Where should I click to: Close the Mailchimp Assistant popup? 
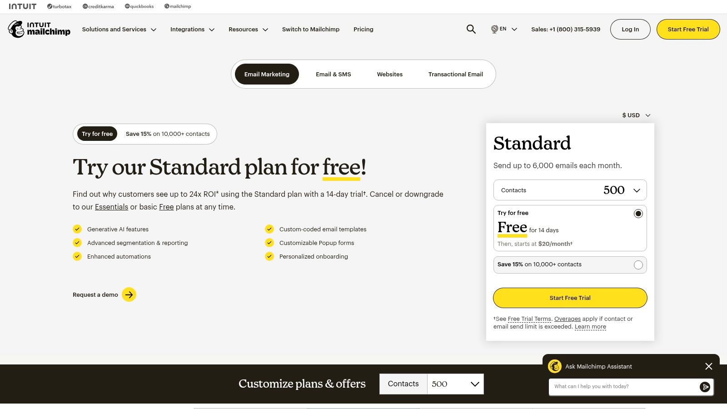708,366
